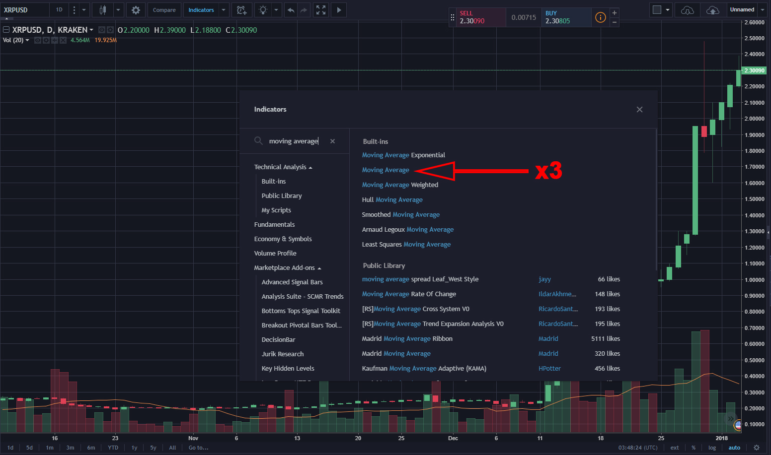The width and height of the screenshot is (771, 455).
Task: Decrease order quantity with minus button
Action: click(x=615, y=22)
